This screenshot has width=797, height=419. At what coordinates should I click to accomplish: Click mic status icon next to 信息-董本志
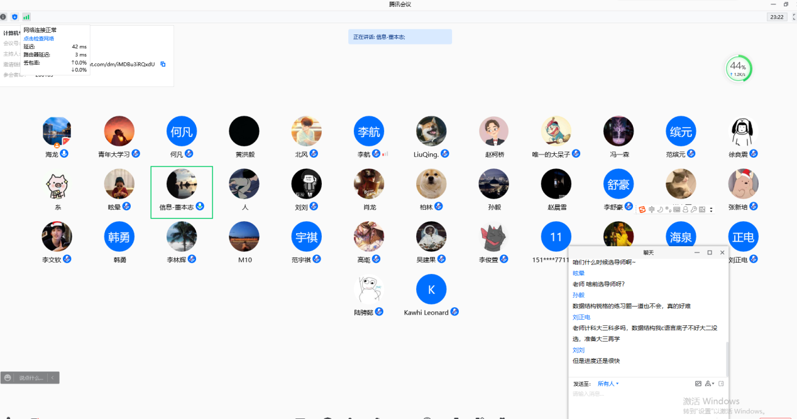[x=200, y=206]
